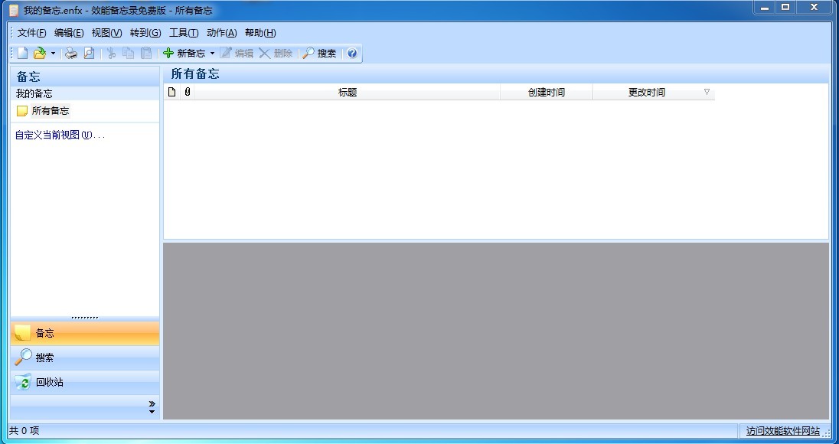The height and width of the screenshot is (444, 839).
Task: Click the print preview icon
Action: tap(89, 54)
